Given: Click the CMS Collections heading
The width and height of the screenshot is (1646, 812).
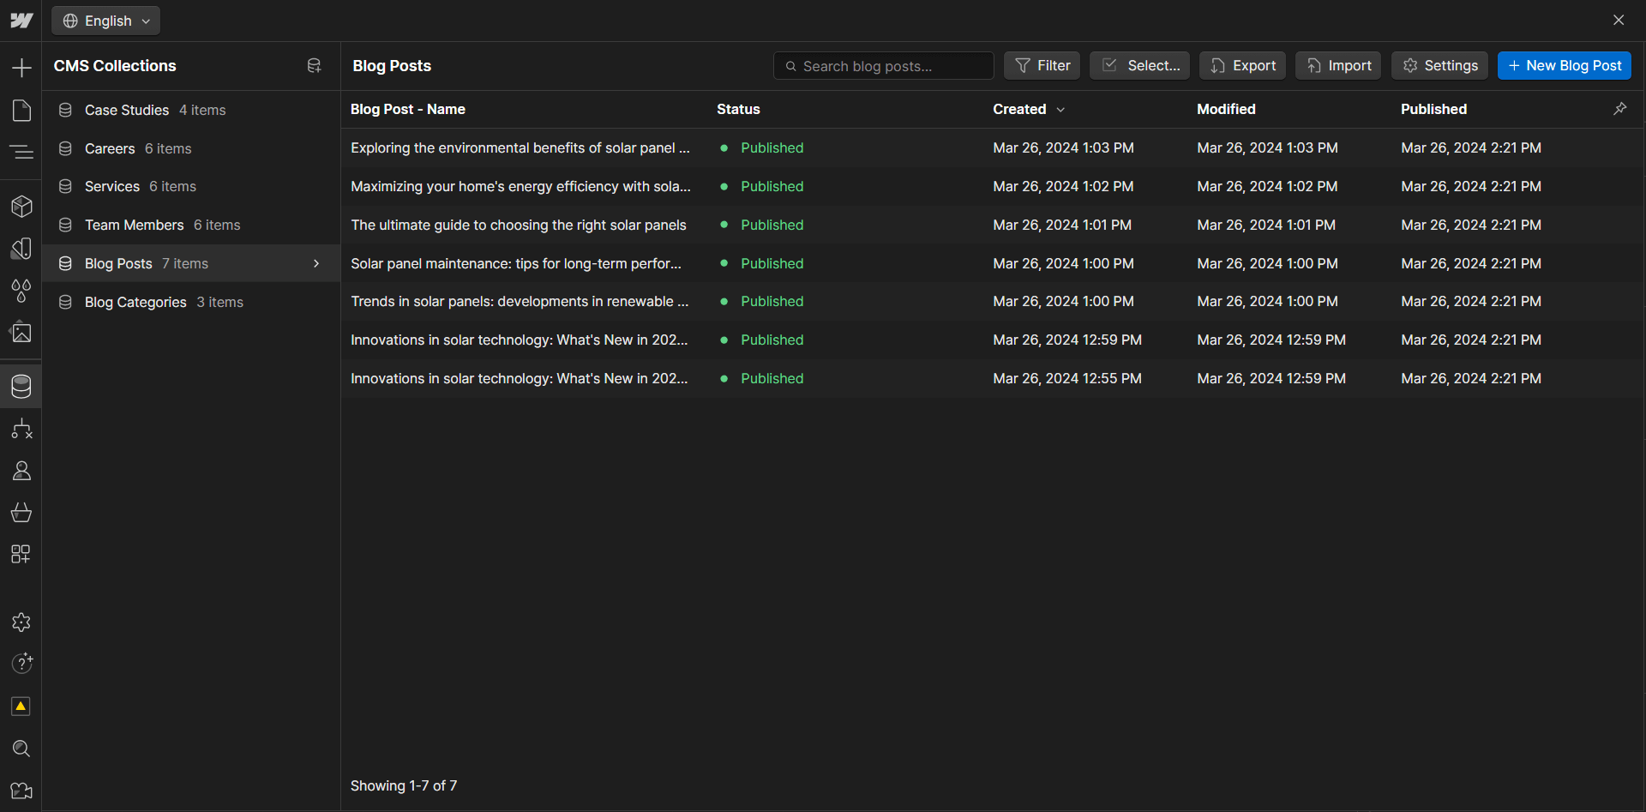Looking at the screenshot, I should (x=115, y=66).
